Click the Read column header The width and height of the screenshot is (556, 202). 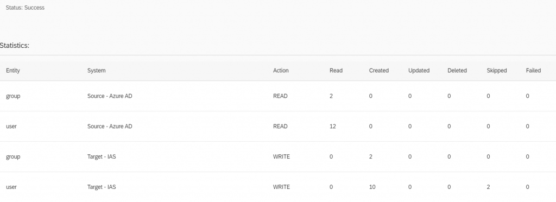pyautogui.click(x=336, y=71)
